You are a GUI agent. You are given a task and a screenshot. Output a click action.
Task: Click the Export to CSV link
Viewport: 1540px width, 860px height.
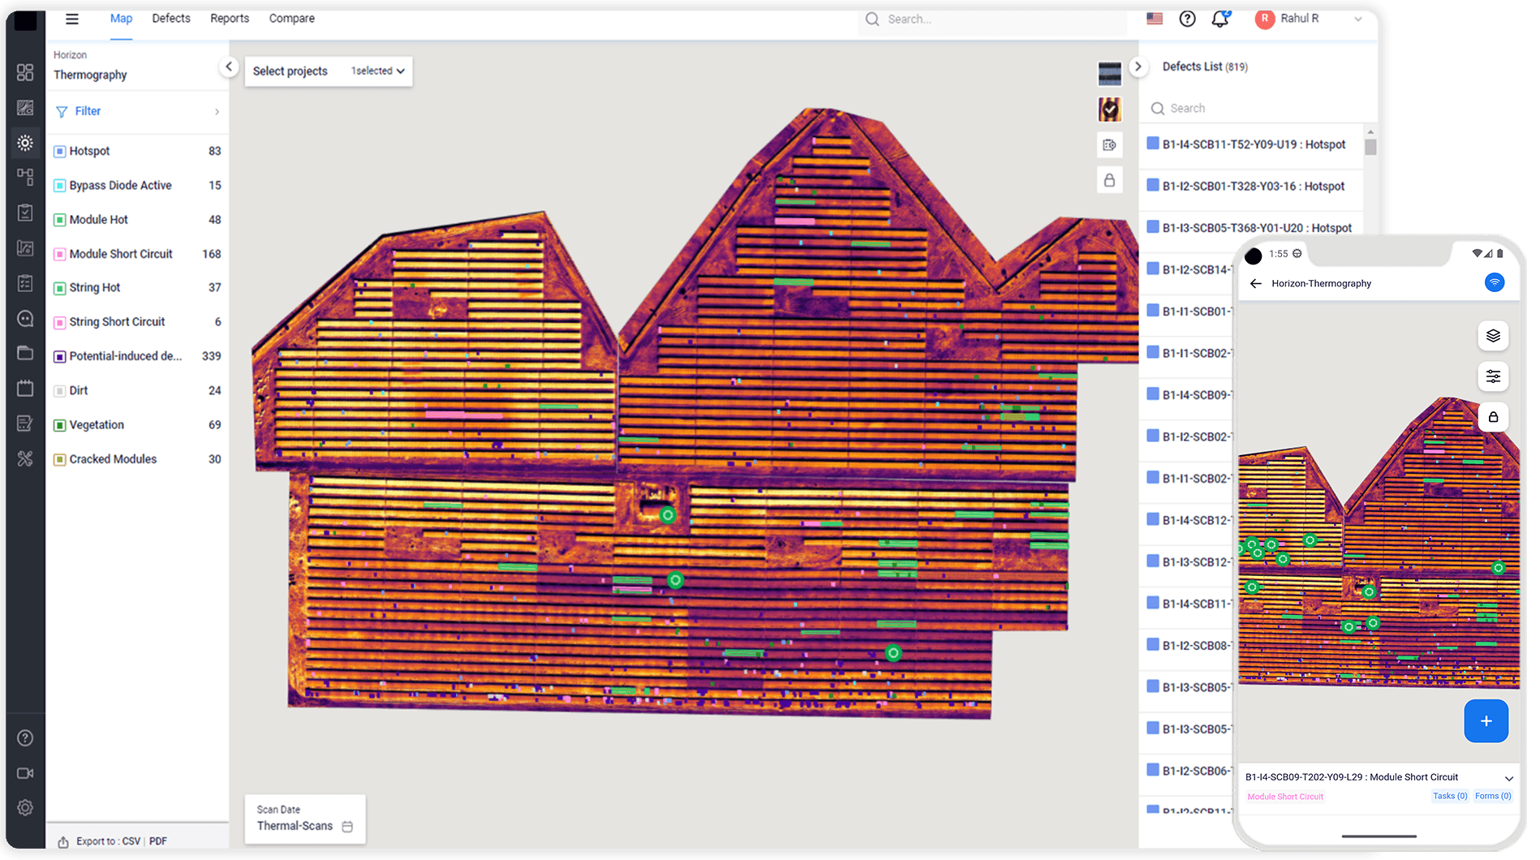pos(130,841)
